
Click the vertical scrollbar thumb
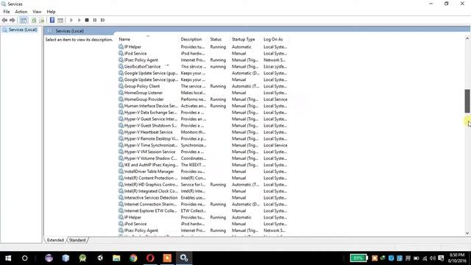(x=467, y=101)
